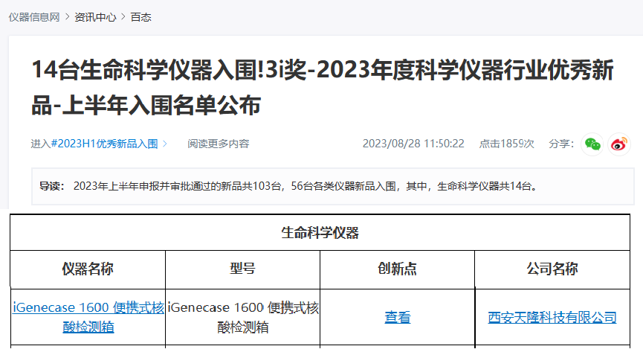Image resolution: width=643 pixels, height=349 pixels.
Task: Click the 2023/08/28 publish timestamp
Action: [413, 144]
